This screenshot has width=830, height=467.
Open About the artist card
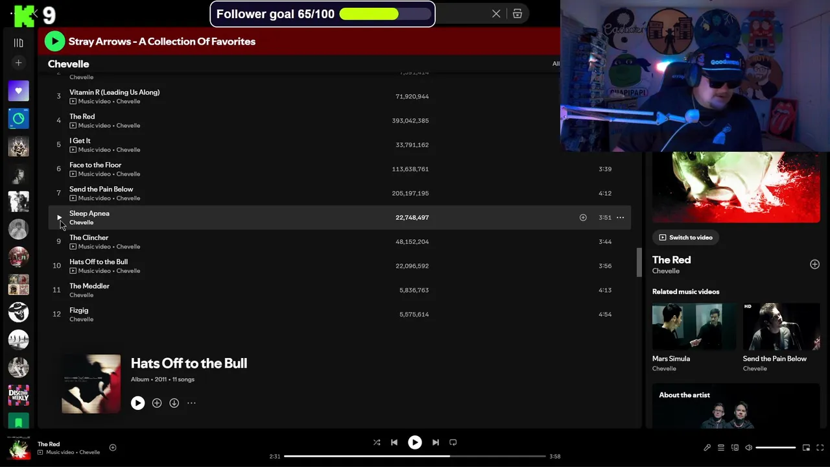tap(736, 406)
